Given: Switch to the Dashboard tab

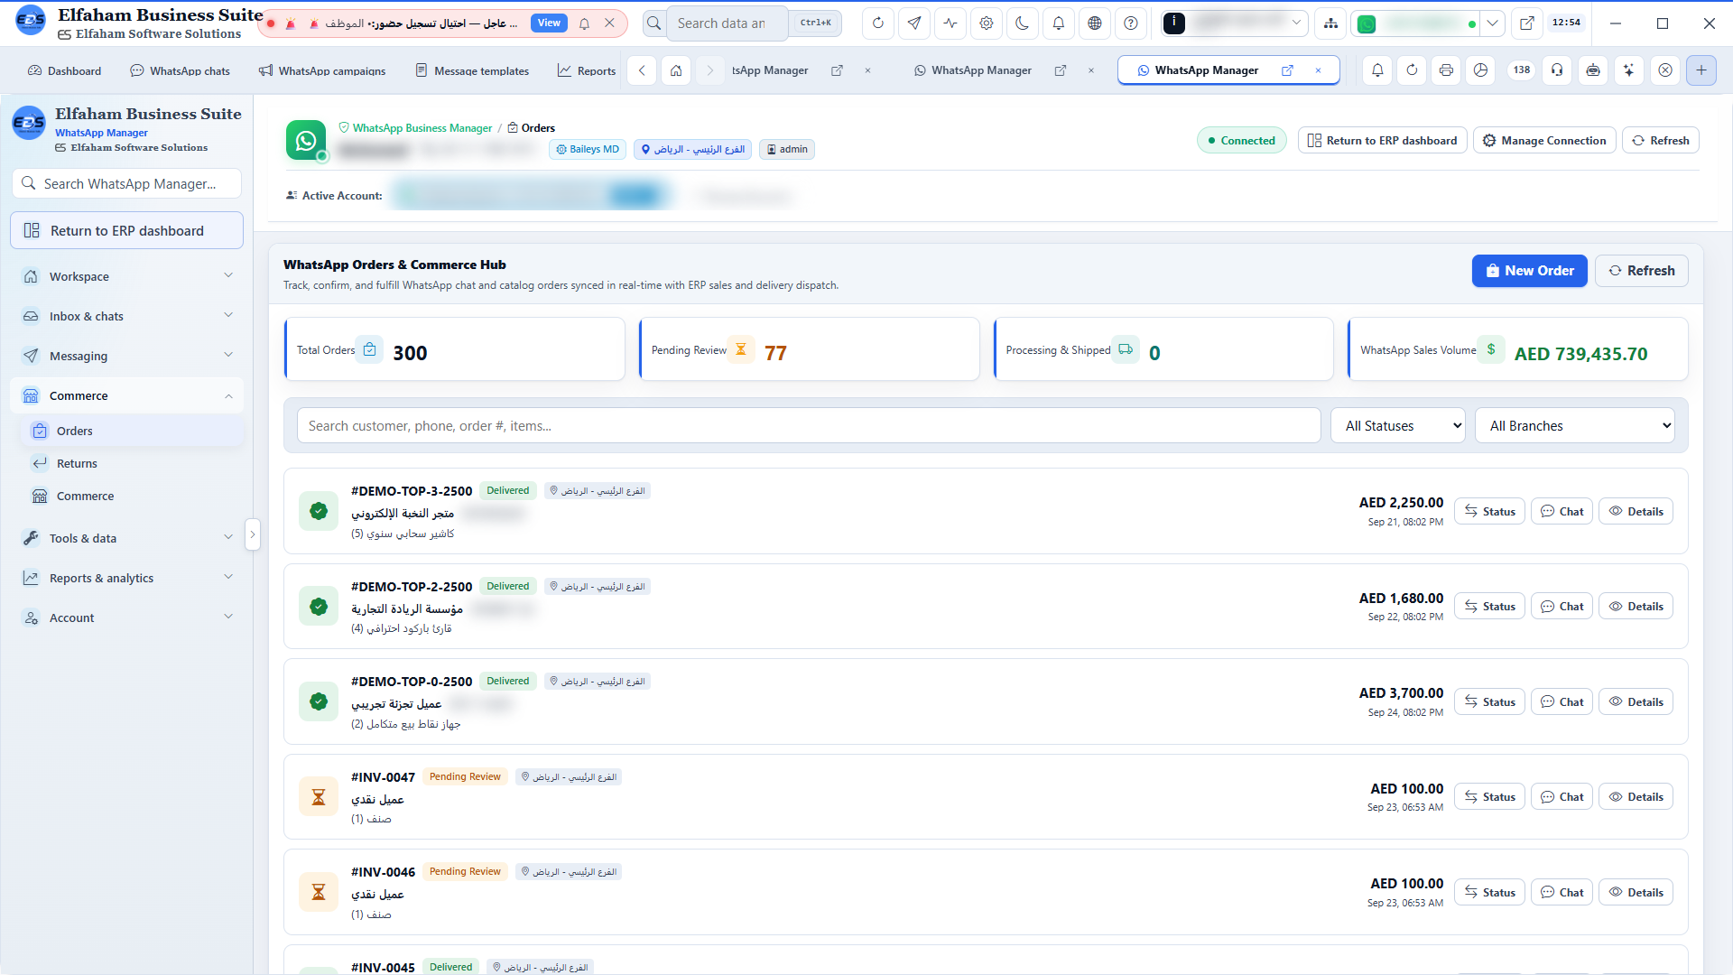Looking at the screenshot, I should [x=65, y=70].
